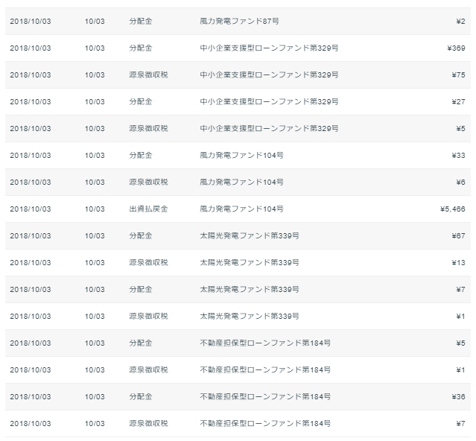This screenshot has width=476, height=441.
Task: Click 分配金 in the ¥36 row
Action: click(x=141, y=397)
